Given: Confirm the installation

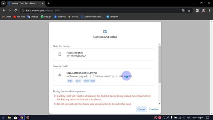Looking at the screenshot, I should coord(154,109).
